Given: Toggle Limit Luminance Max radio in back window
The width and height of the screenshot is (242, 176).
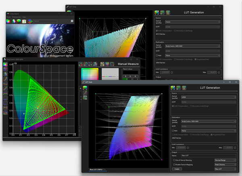Looking at the screenshot, I should tap(219, 72).
